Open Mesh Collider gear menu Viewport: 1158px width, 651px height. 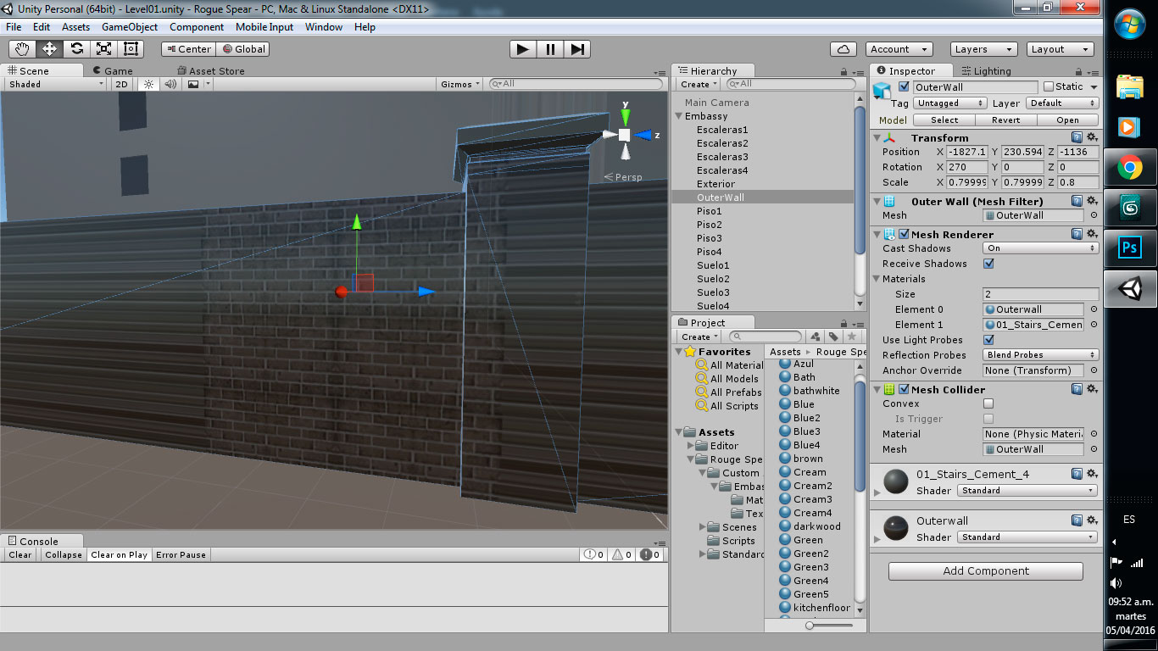click(x=1092, y=389)
